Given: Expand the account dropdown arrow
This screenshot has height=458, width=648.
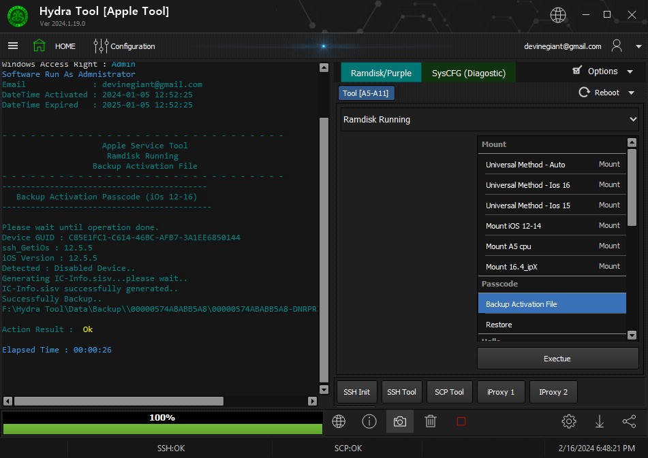Looking at the screenshot, I should (x=638, y=47).
